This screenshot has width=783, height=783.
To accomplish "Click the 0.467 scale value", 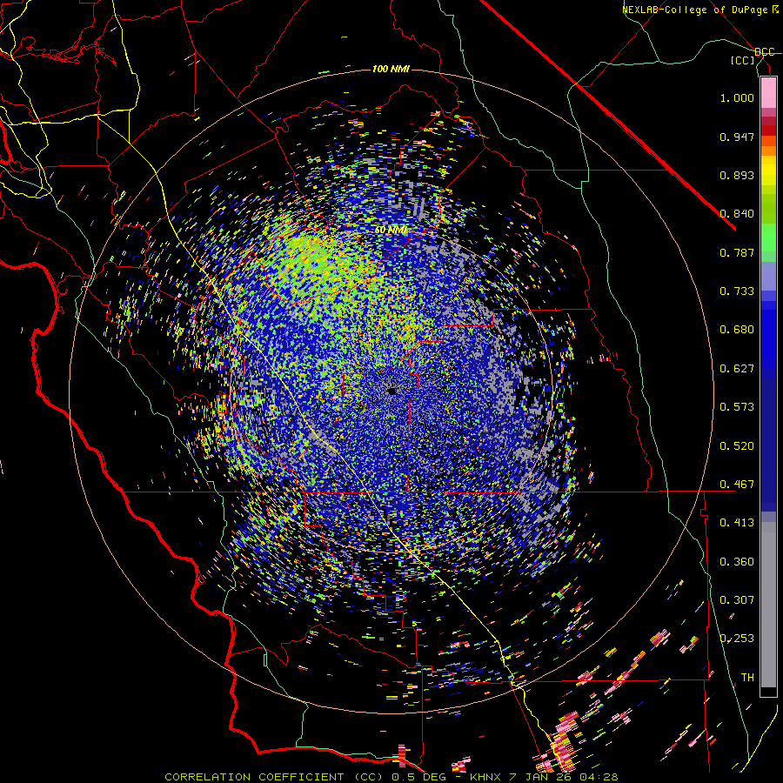I will (737, 485).
